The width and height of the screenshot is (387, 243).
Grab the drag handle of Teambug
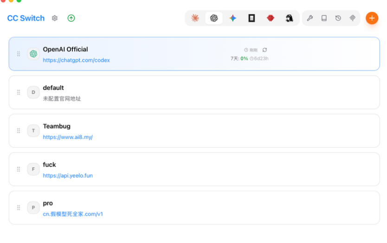pos(19,131)
